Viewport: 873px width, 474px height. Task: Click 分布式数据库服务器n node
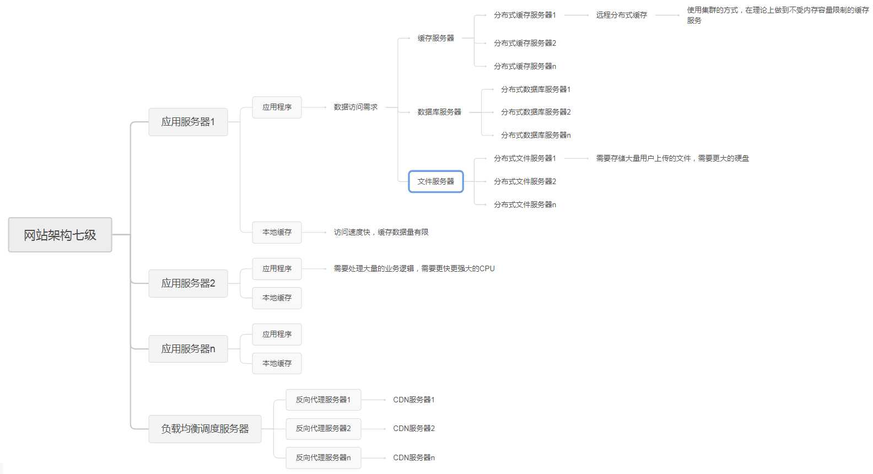pyautogui.click(x=536, y=135)
